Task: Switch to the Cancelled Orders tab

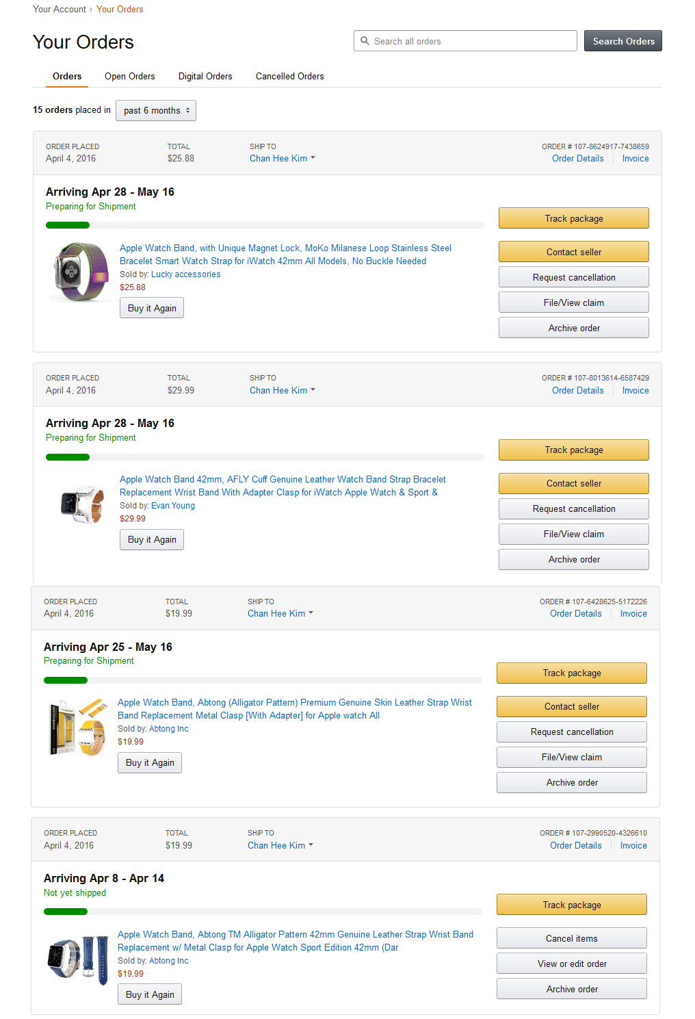Action: pos(290,77)
